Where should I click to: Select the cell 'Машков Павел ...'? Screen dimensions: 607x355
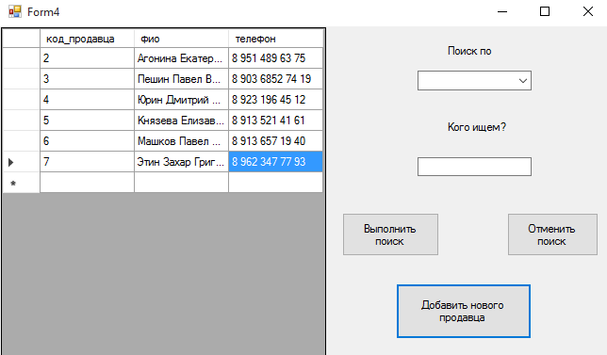[181, 141]
